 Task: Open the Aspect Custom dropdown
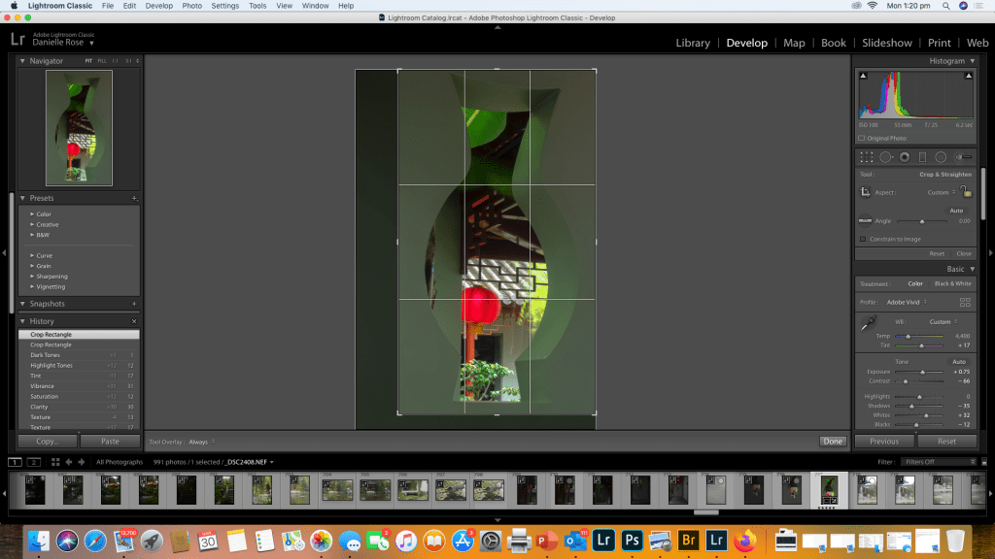point(941,192)
